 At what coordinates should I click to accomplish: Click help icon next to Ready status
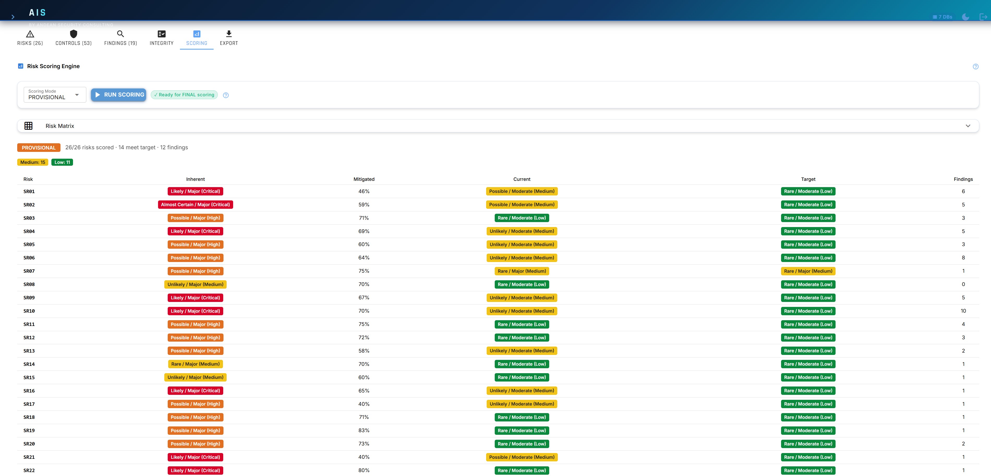tap(226, 95)
